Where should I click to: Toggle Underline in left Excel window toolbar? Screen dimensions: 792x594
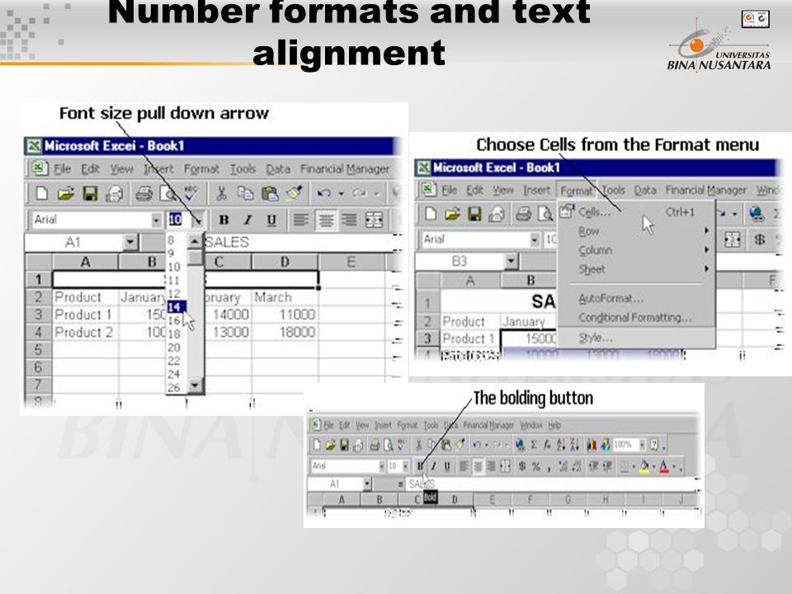click(x=271, y=219)
